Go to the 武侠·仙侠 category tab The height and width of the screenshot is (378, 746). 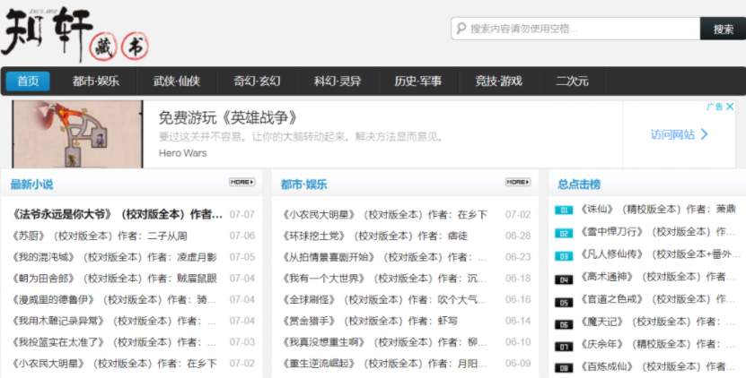(176, 82)
